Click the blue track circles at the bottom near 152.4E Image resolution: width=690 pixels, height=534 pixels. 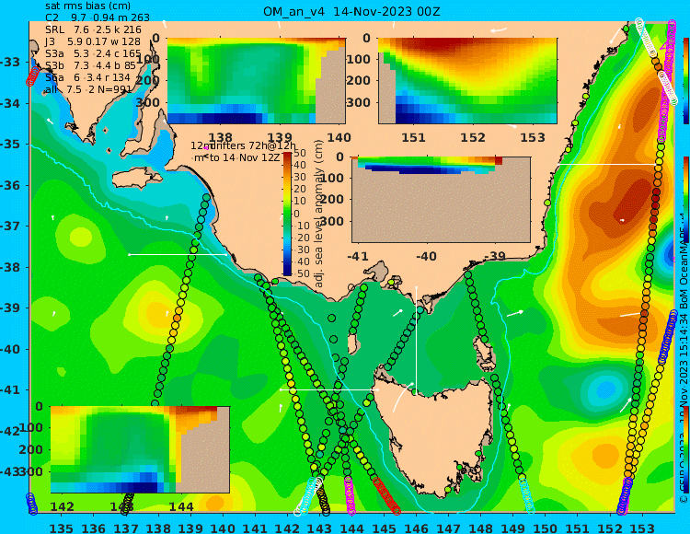625,496
